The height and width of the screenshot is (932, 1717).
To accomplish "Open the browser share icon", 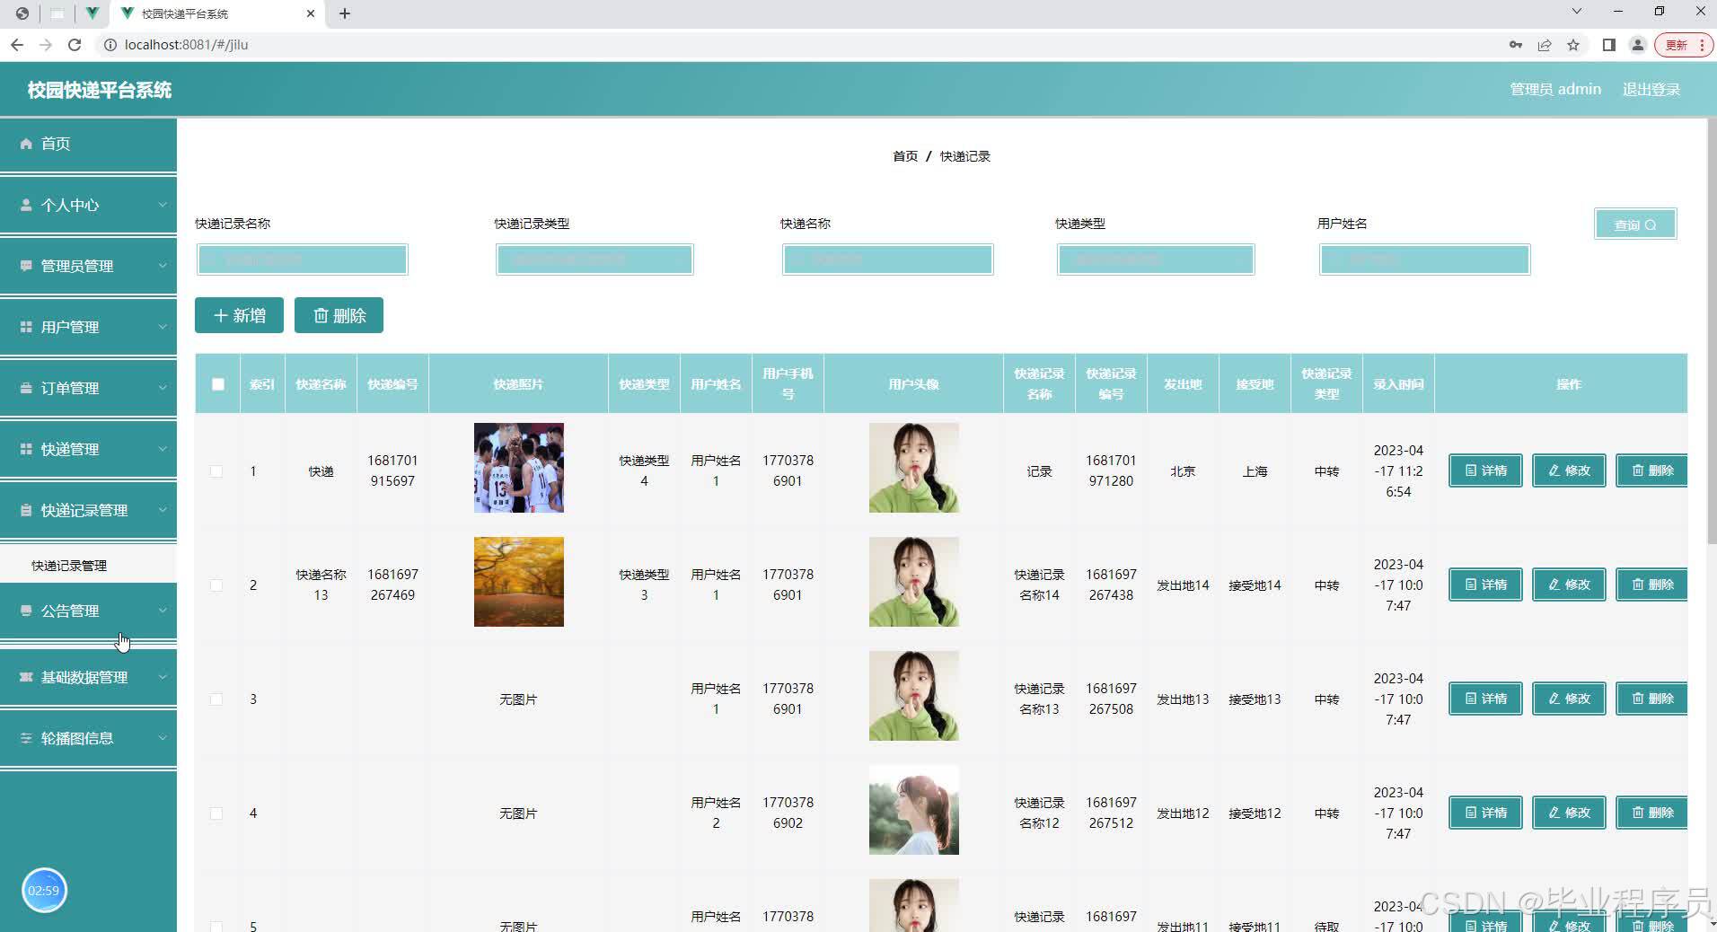I will [x=1545, y=45].
